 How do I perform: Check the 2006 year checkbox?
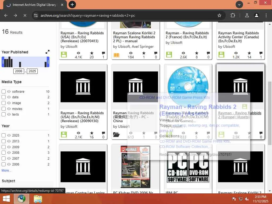click(3, 164)
